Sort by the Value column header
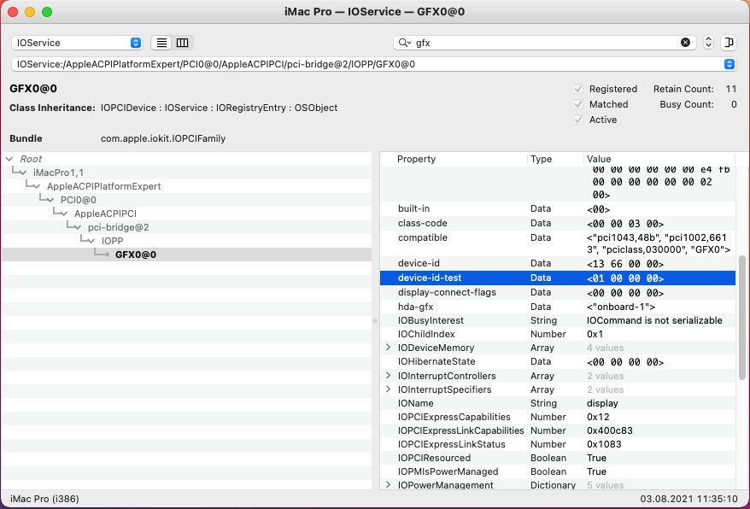The image size is (750, 509). pyautogui.click(x=659, y=159)
